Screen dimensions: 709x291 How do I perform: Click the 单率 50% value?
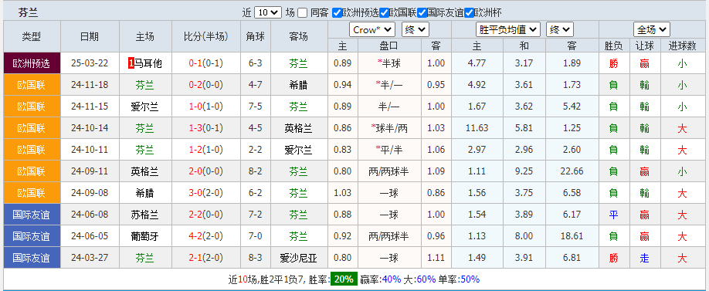coord(470,279)
